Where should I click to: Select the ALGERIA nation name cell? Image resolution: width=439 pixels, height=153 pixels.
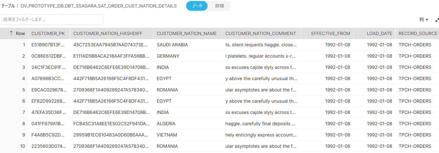click(166, 124)
